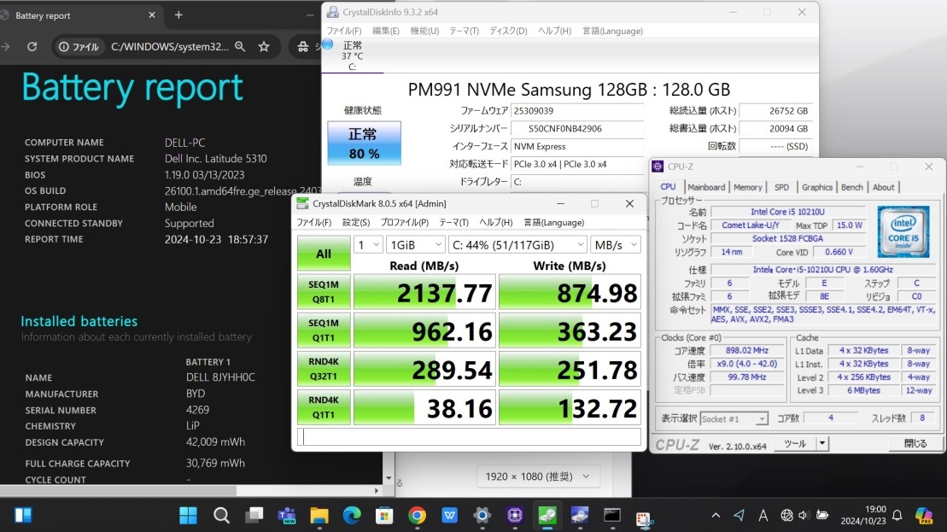Image resolution: width=947 pixels, height=532 pixels.
Task: Open the drive dropdown C: 44% (51/117GiB)
Action: [517, 244]
